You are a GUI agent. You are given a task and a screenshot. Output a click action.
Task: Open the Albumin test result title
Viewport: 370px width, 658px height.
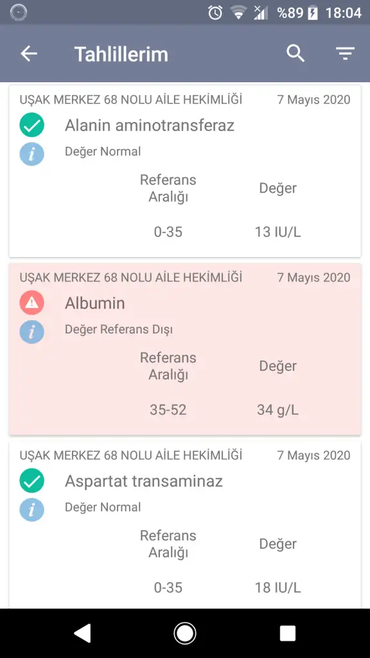(95, 303)
